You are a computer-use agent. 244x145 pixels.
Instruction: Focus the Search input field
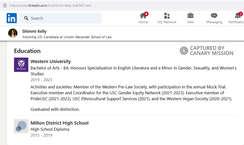[60, 18]
